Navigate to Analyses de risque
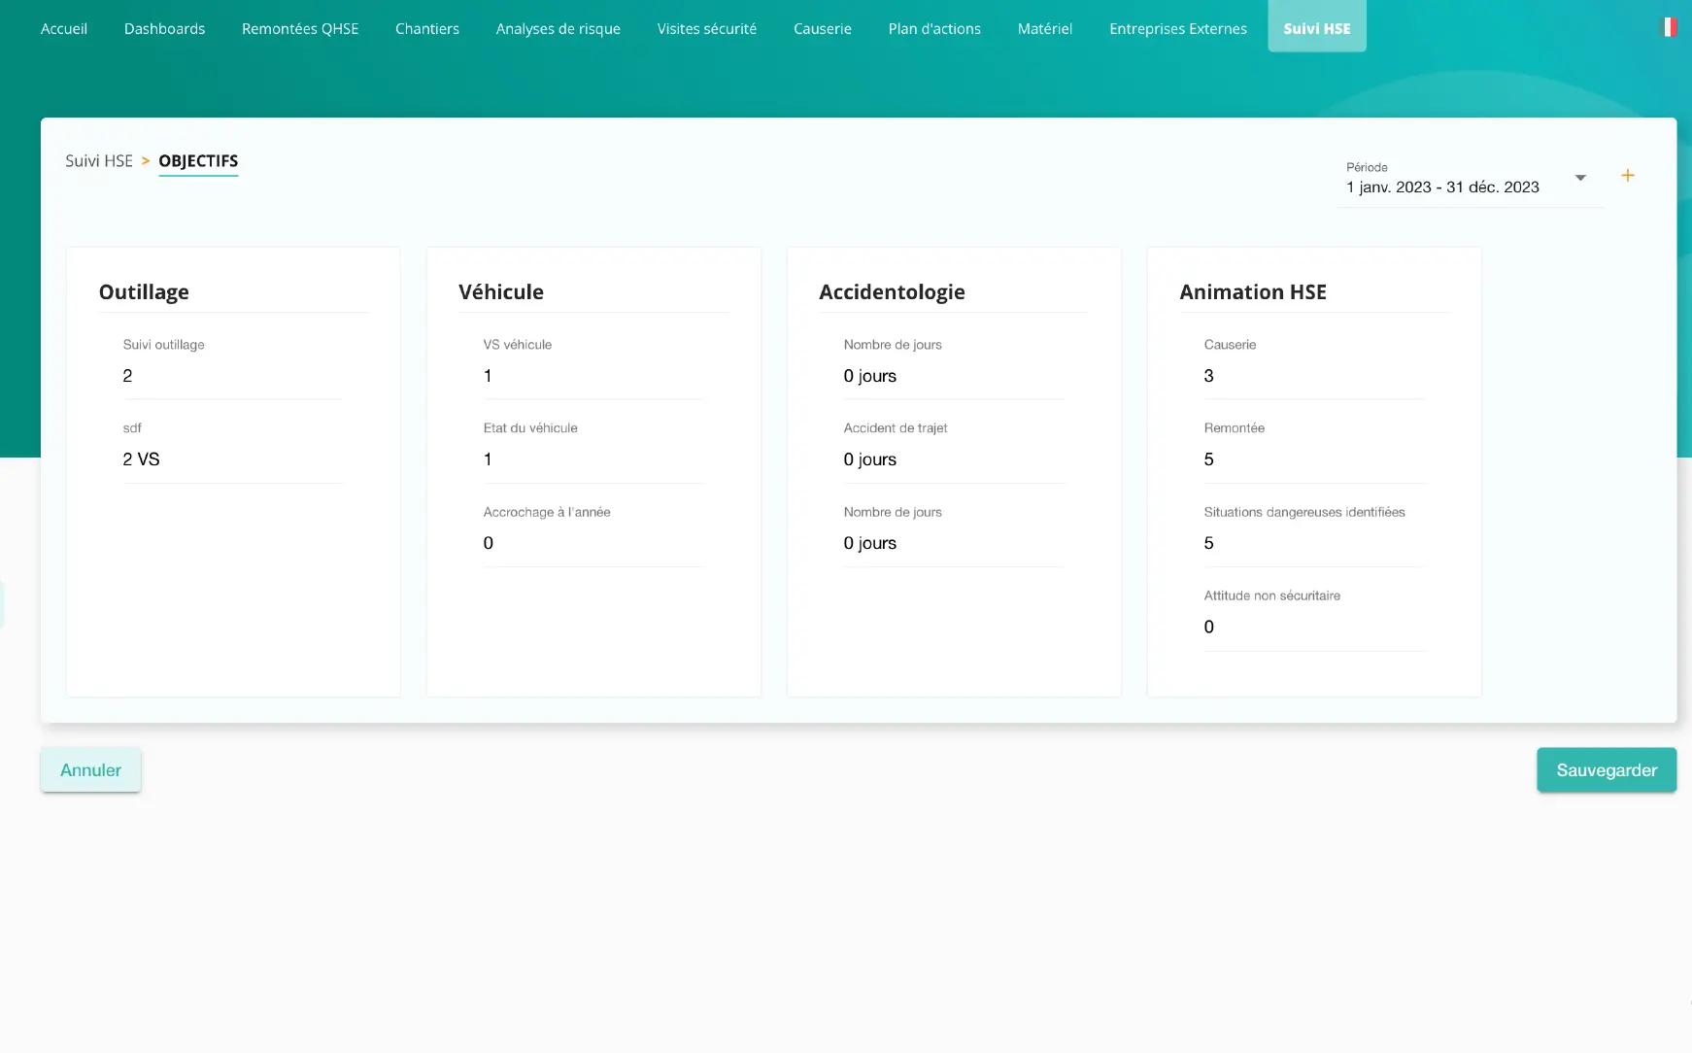Viewport: 1692px width, 1053px height. pos(558,28)
